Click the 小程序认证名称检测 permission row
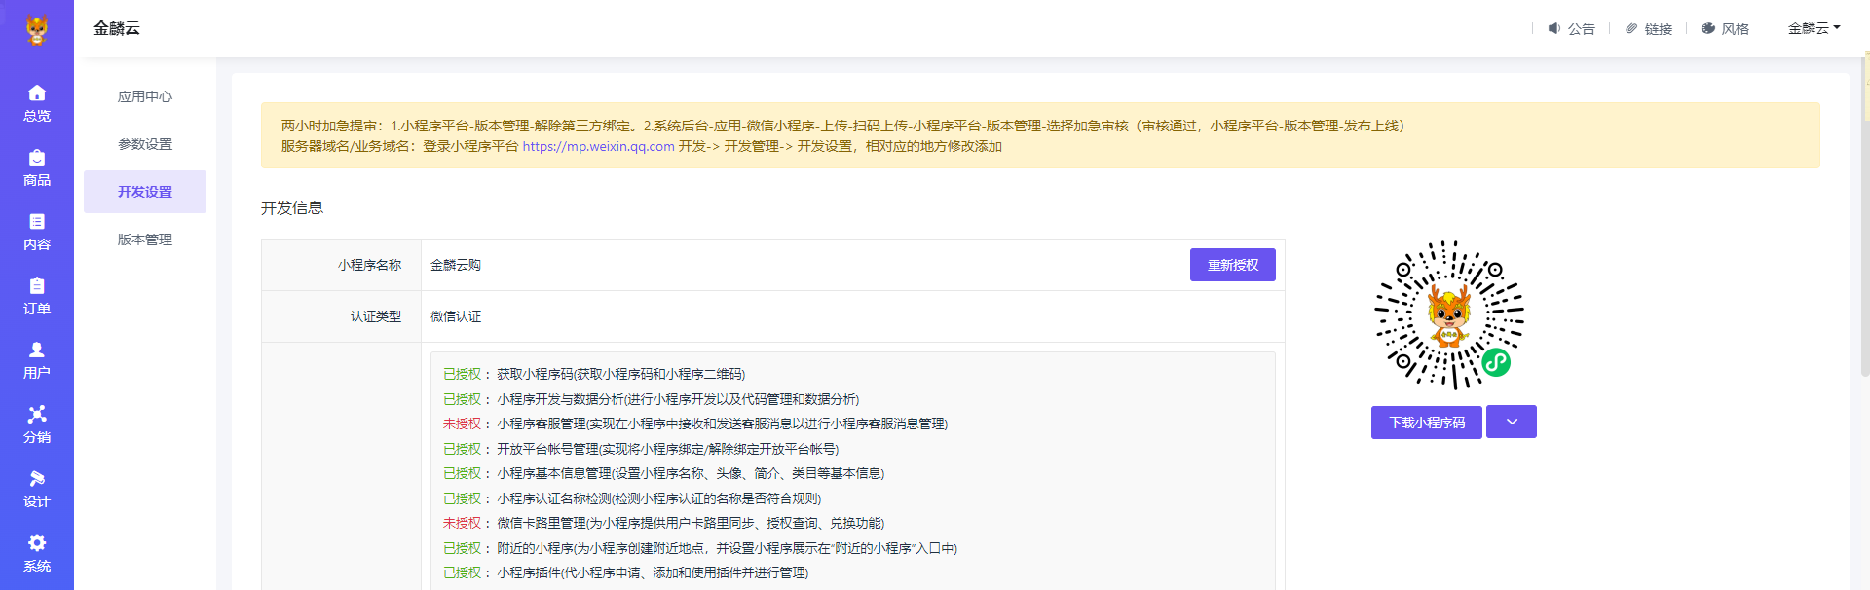Screen dimensions: 1870x590 [632, 498]
